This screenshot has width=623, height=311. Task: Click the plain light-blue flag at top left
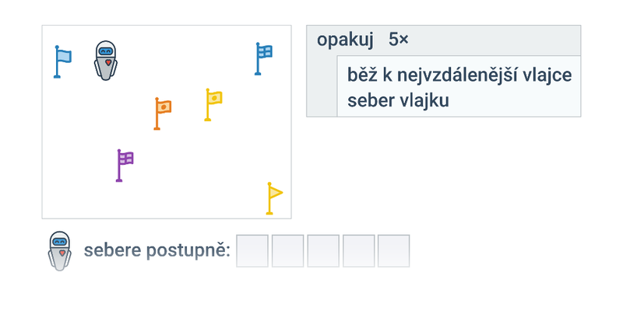coord(62,62)
